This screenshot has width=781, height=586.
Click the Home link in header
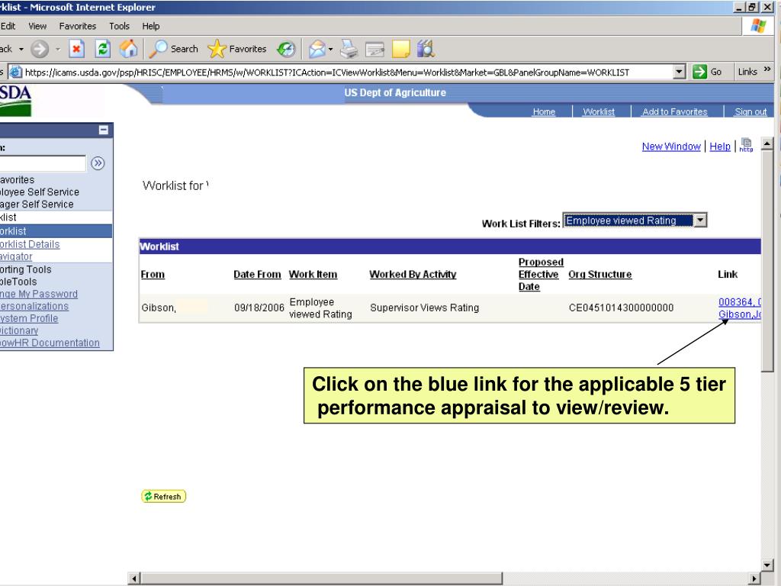tap(543, 111)
